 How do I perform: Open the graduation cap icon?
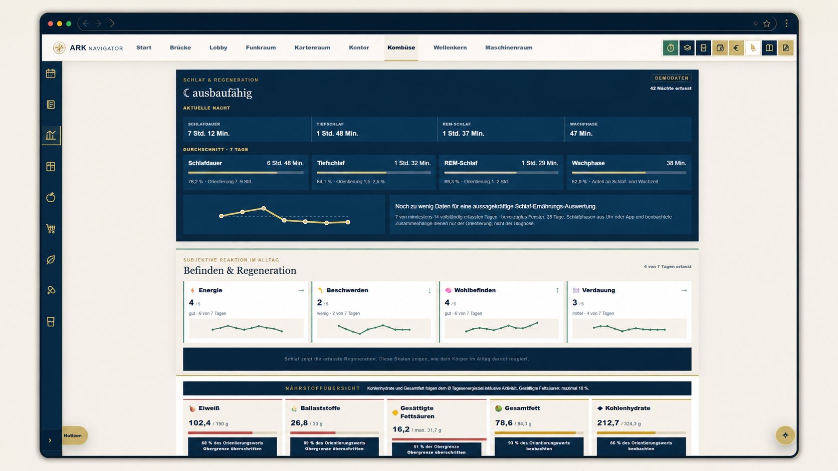[x=687, y=48]
